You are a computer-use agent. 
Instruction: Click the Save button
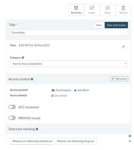click(x=99, y=25)
